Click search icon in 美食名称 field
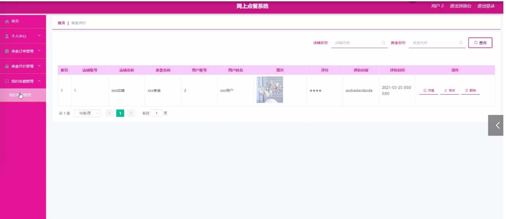 pos(461,43)
